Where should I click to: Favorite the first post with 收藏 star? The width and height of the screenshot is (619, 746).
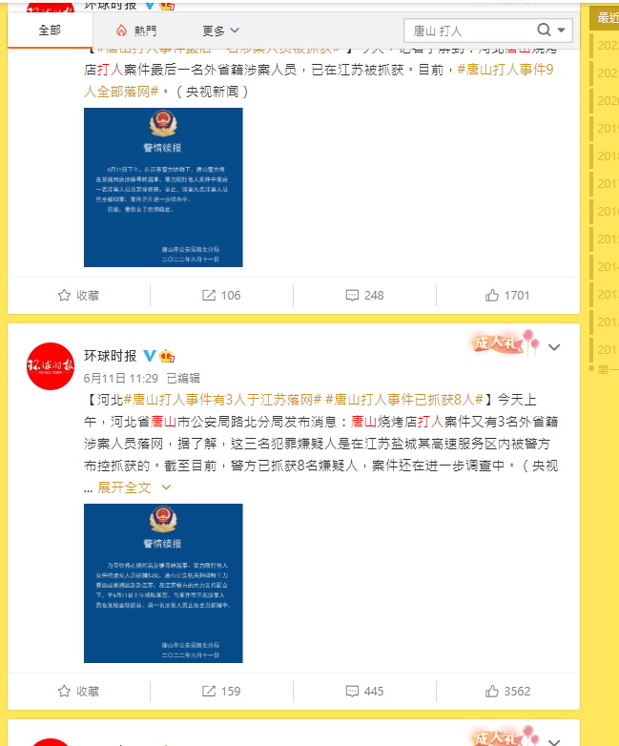coord(78,296)
